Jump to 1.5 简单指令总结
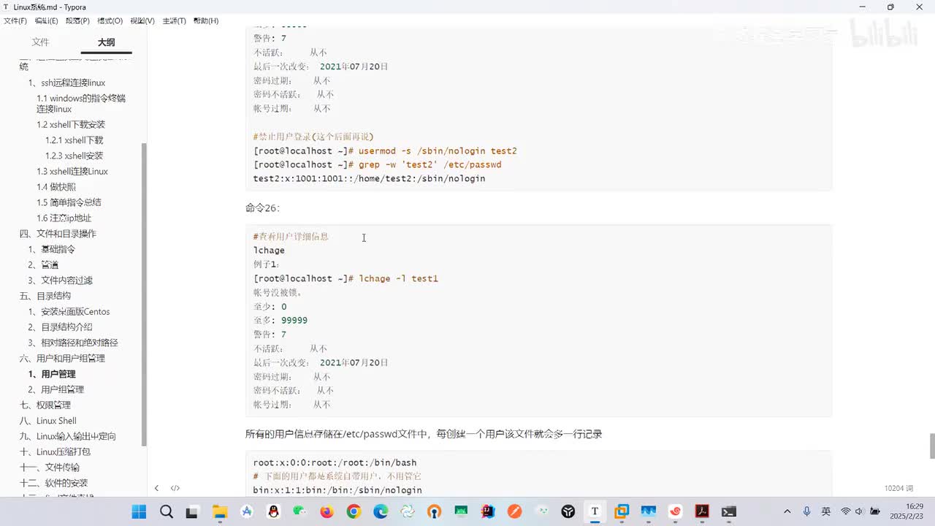 point(69,202)
